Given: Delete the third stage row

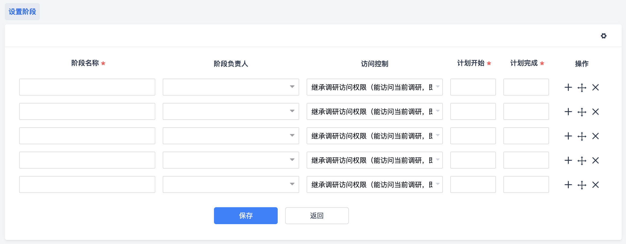Looking at the screenshot, I should coord(595,136).
